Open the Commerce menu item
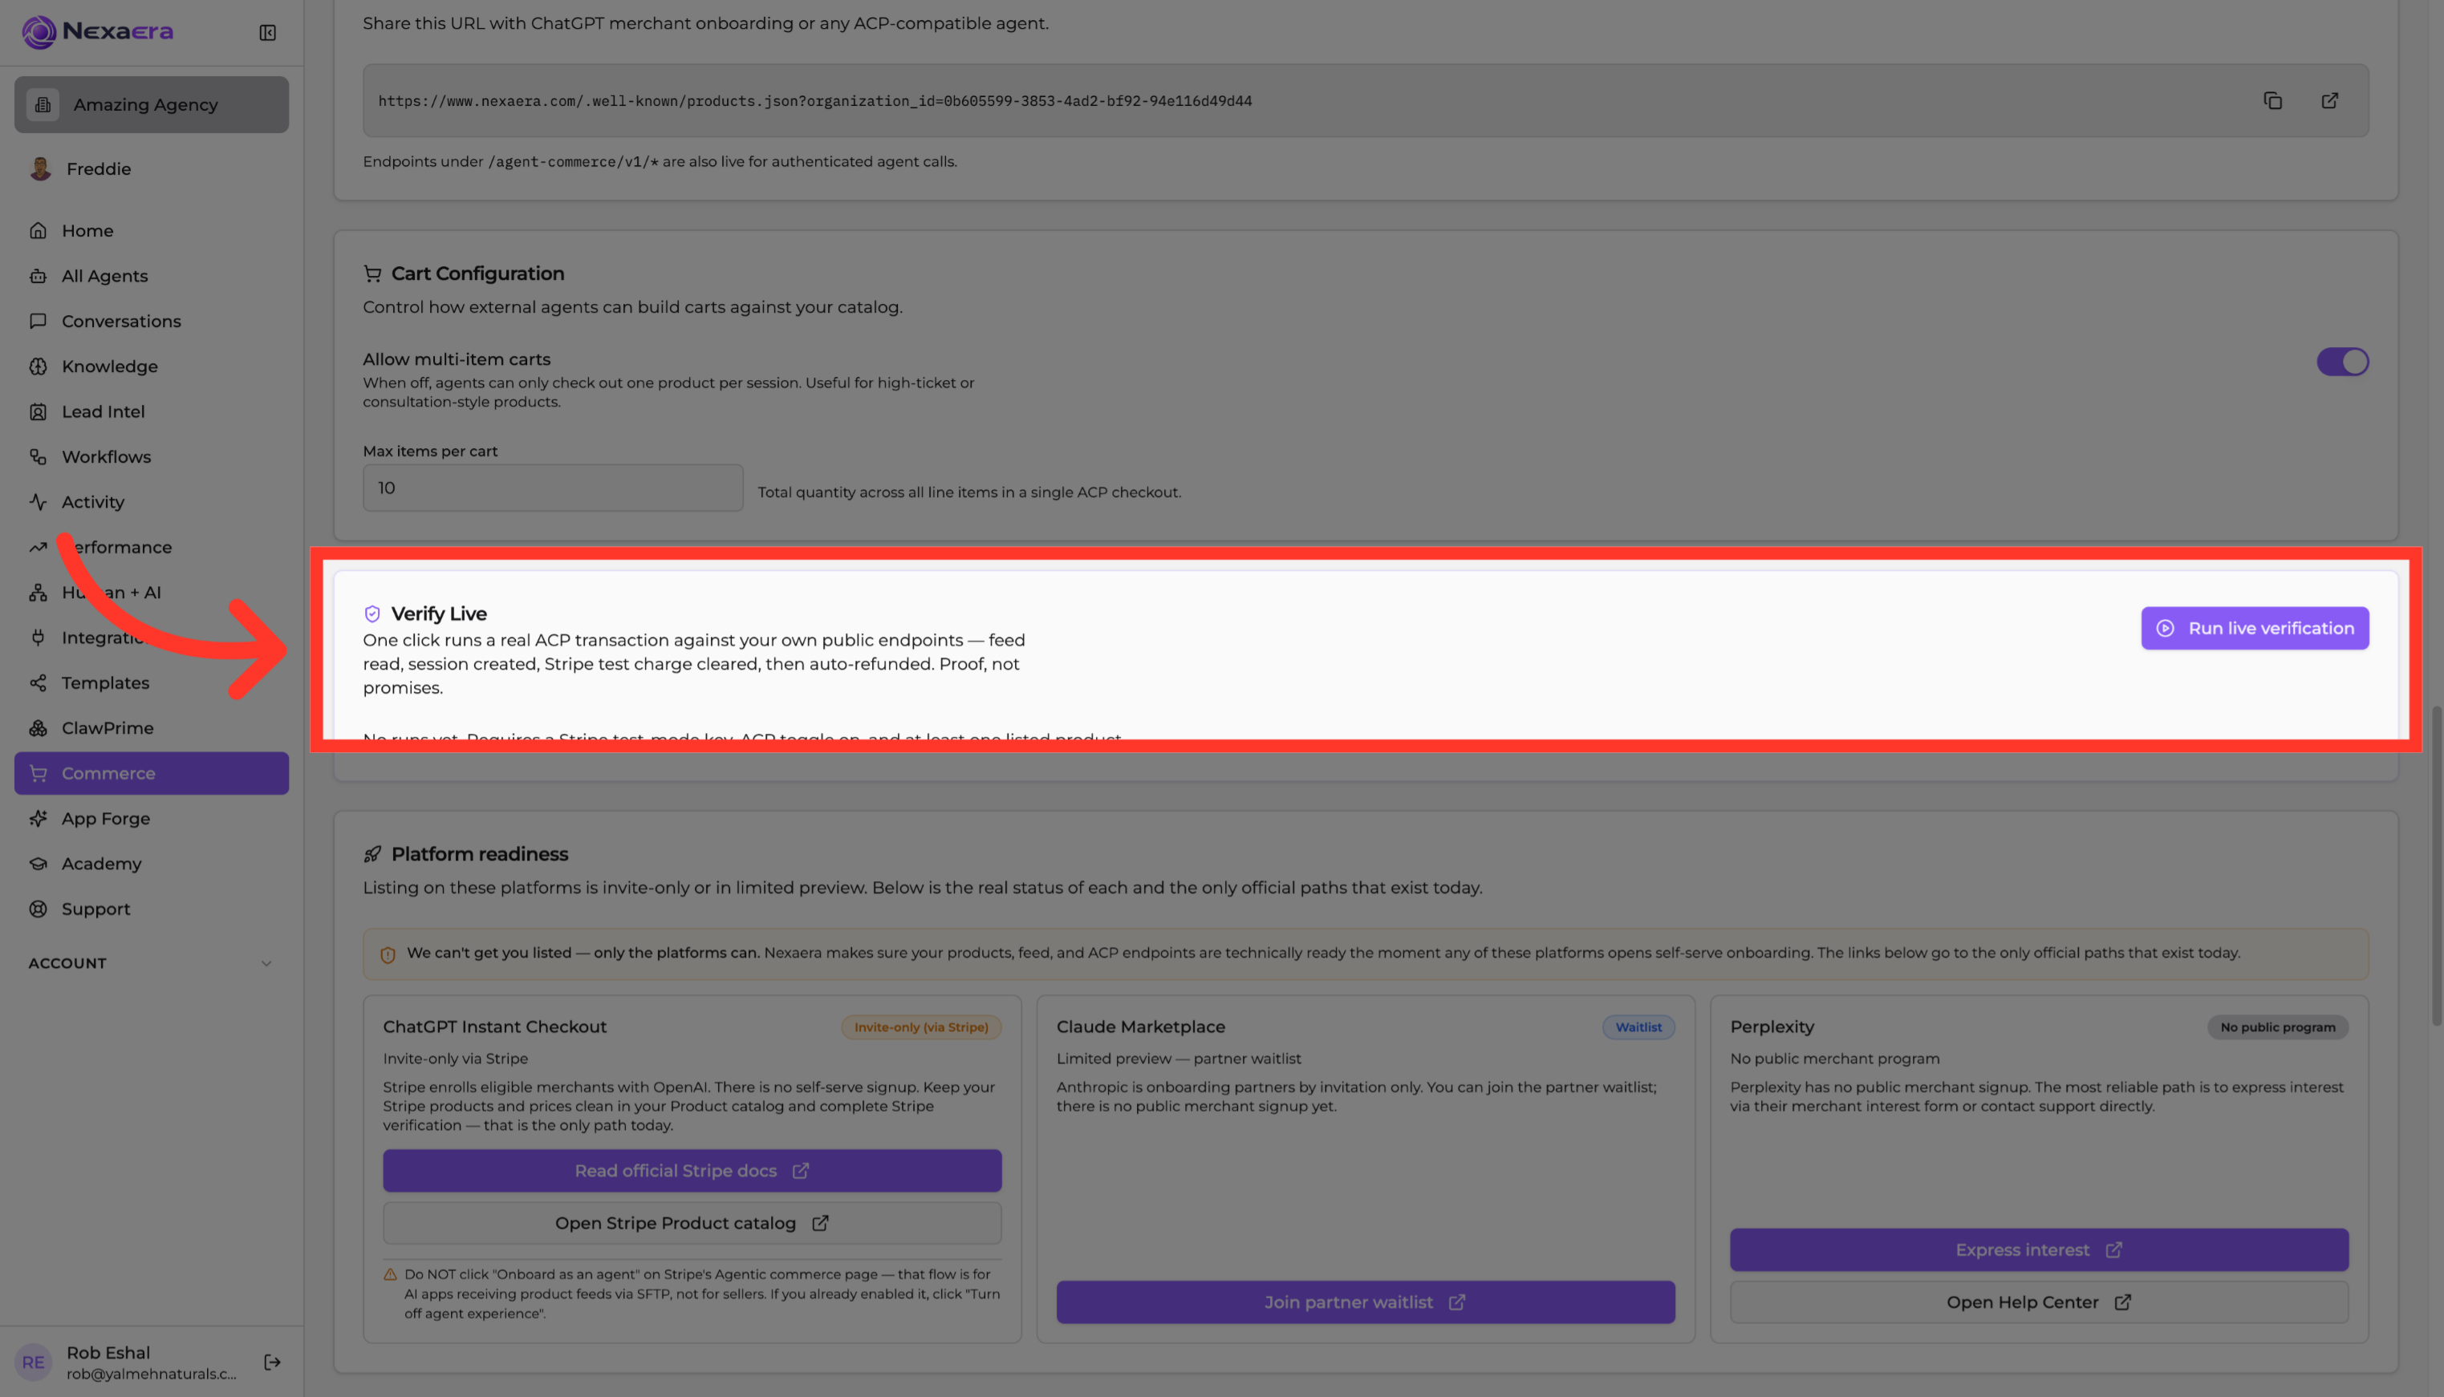Screen dimensions: 2444x1397 click(x=152, y=773)
